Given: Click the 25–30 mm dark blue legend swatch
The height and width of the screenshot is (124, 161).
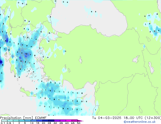Looking at the screenshot, I should point(51,121).
